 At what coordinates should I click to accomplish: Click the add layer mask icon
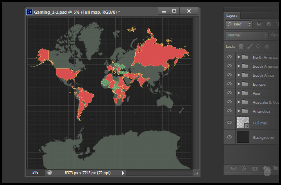point(255,168)
